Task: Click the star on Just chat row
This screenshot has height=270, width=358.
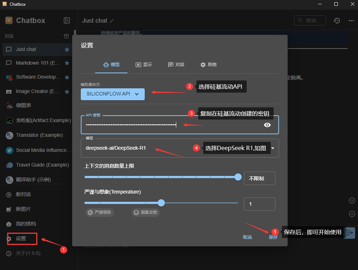Action: coord(67,50)
